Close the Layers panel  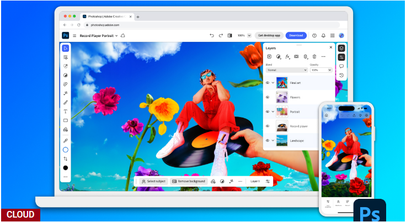click(330, 47)
